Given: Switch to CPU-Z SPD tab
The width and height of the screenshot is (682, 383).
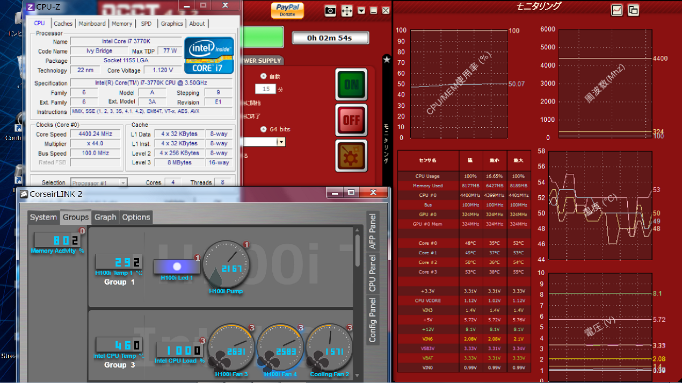Looking at the screenshot, I should [146, 24].
